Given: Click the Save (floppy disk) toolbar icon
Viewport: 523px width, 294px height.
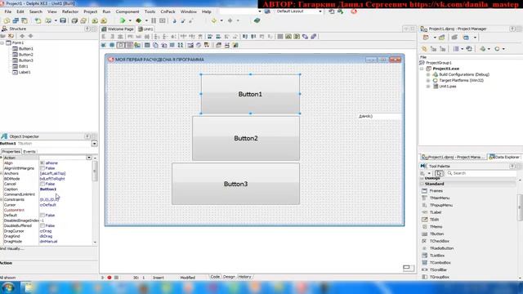Looking at the screenshot, I should pyautogui.click(x=63, y=20).
